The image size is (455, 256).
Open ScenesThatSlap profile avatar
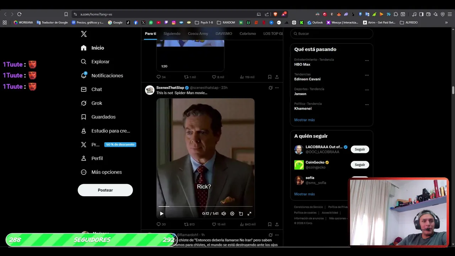(x=150, y=90)
